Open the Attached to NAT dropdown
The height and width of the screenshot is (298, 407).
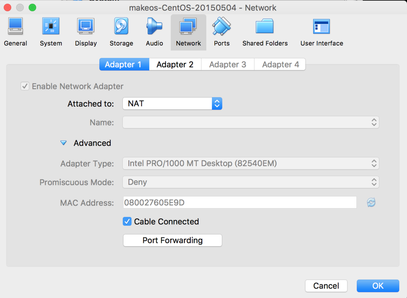[172, 104]
